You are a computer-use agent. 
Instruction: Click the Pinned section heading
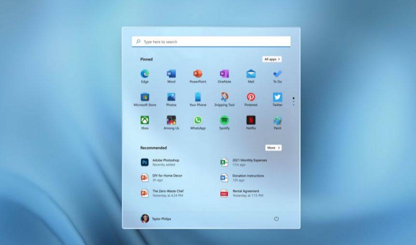(x=146, y=59)
